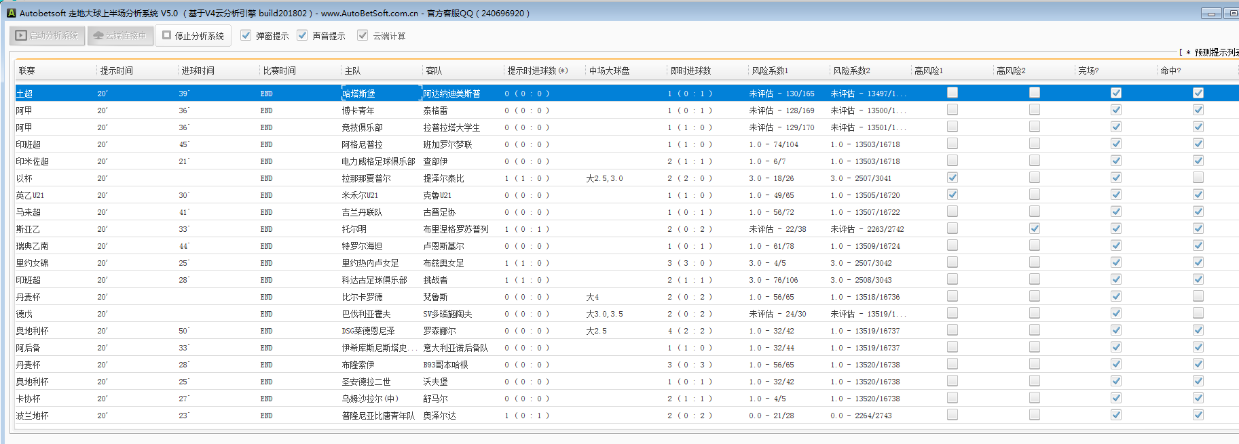Click the cloud icon button 云端连接中
Viewport: 1239px width, 444px height.
tap(119, 36)
